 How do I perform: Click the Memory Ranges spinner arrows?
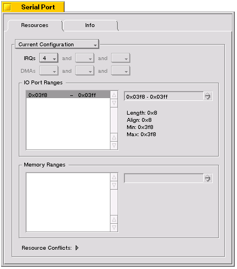tap(208, 178)
